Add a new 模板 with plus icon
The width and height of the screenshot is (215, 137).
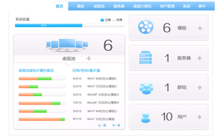click(200, 28)
